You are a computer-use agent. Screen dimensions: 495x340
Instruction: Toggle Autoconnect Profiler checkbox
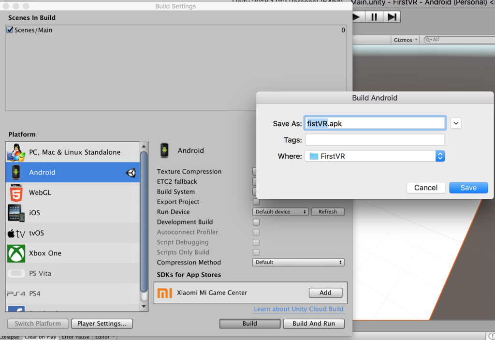(256, 232)
